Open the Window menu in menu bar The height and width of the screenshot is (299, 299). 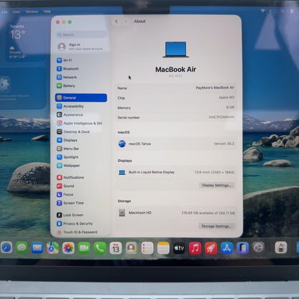click(32, 11)
